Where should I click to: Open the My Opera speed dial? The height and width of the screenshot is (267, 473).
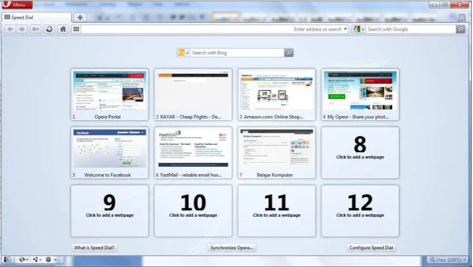point(360,95)
